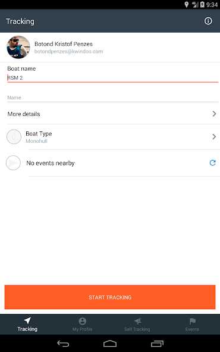Switch to My Profile tab label

(83, 329)
